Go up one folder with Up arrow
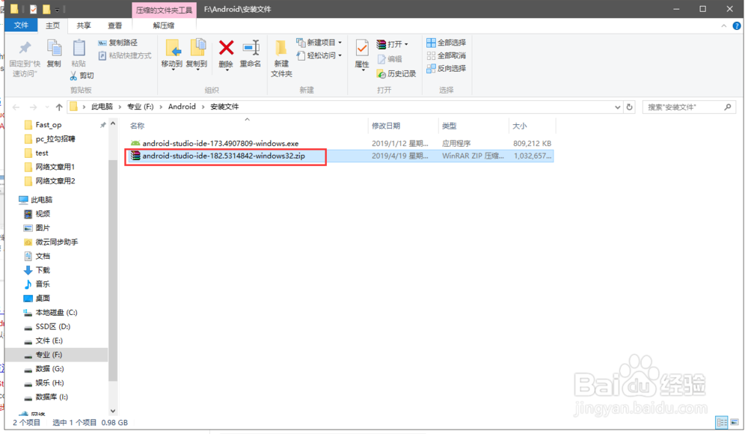 tap(59, 107)
